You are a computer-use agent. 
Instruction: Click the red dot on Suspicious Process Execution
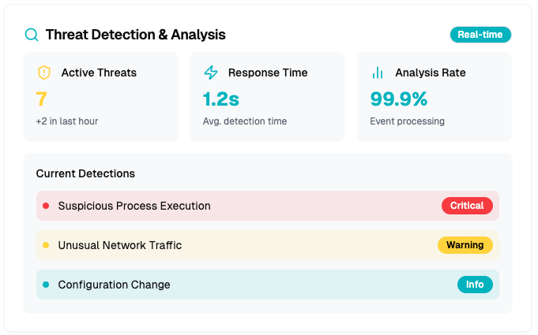click(x=46, y=206)
